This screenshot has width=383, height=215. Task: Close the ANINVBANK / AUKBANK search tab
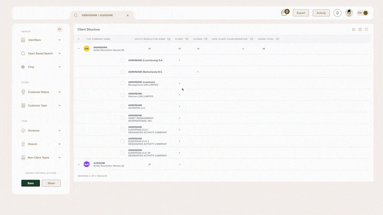(x=128, y=15)
